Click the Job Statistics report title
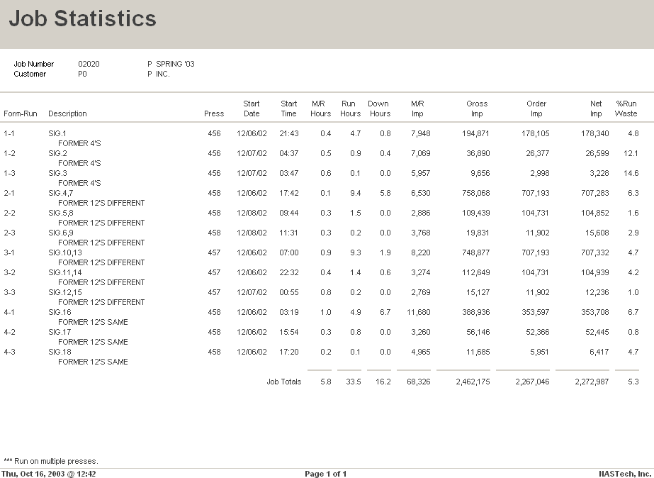The height and width of the screenshot is (478, 654). (x=83, y=18)
